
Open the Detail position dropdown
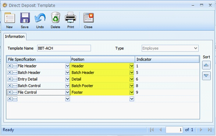coord(132,79)
